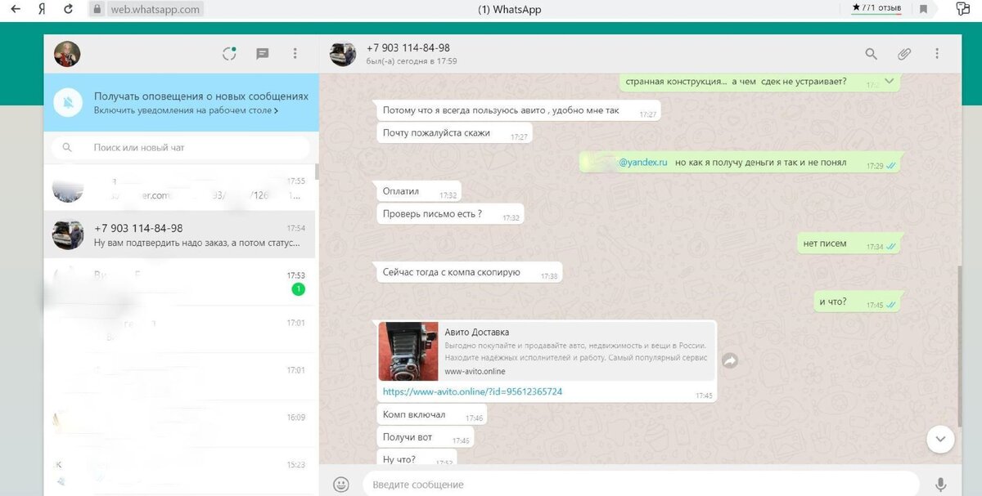Viewport: 982px width, 496px height.
Task: Click sent message "нет писем"
Action: [x=849, y=244]
